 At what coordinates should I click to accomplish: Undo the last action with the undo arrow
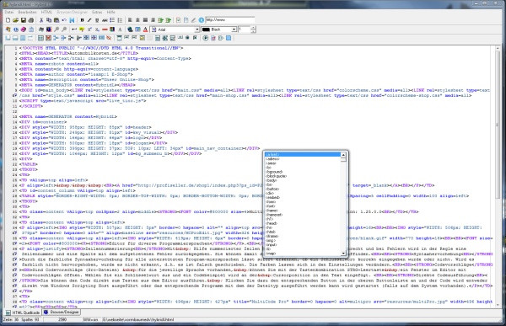(x=64, y=20)
